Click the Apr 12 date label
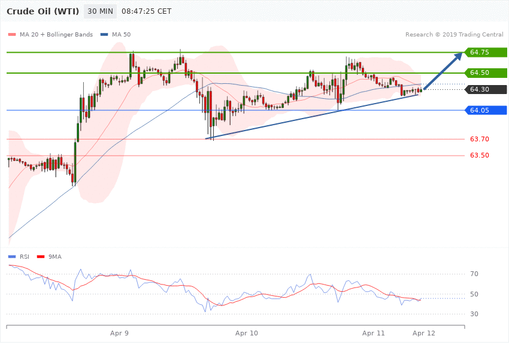 coord(424,332)
